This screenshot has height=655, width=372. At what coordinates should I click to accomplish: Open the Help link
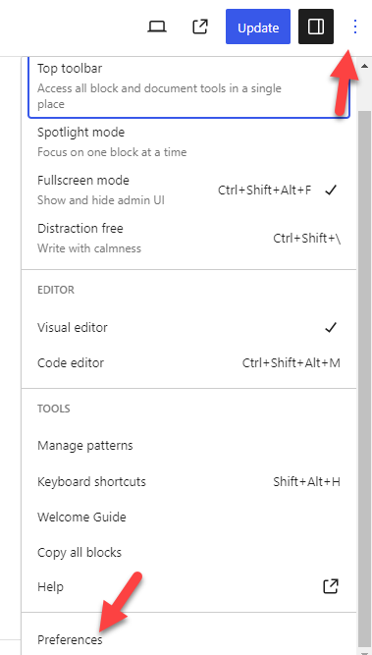[188, 586]
